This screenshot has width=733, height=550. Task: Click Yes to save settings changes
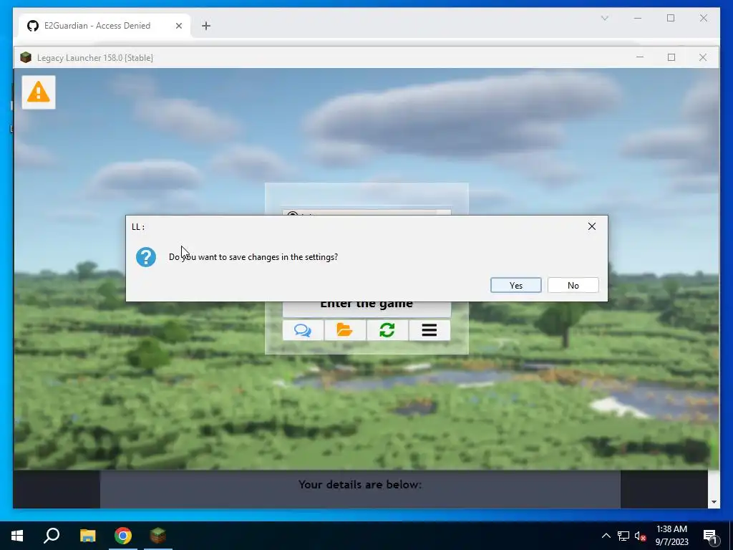(x=515, y=285)
